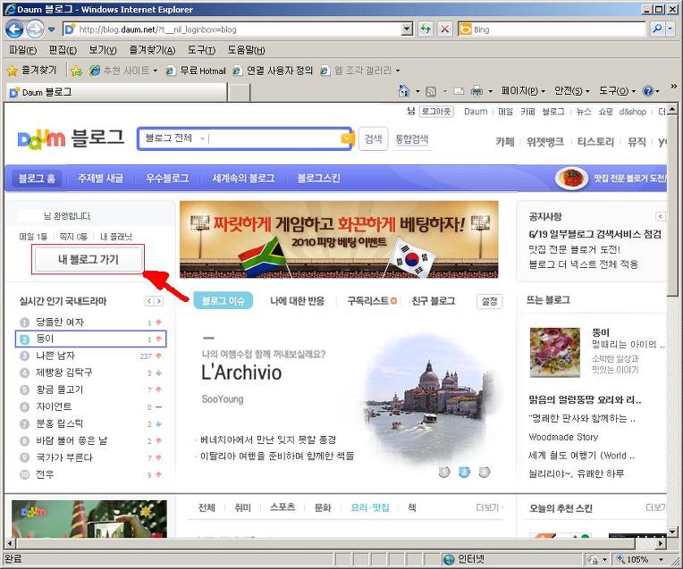Select the Daum 블로그 browser tab
This screenshot has width=683, height=569.
pyautogui.click(x=117, y=92)
